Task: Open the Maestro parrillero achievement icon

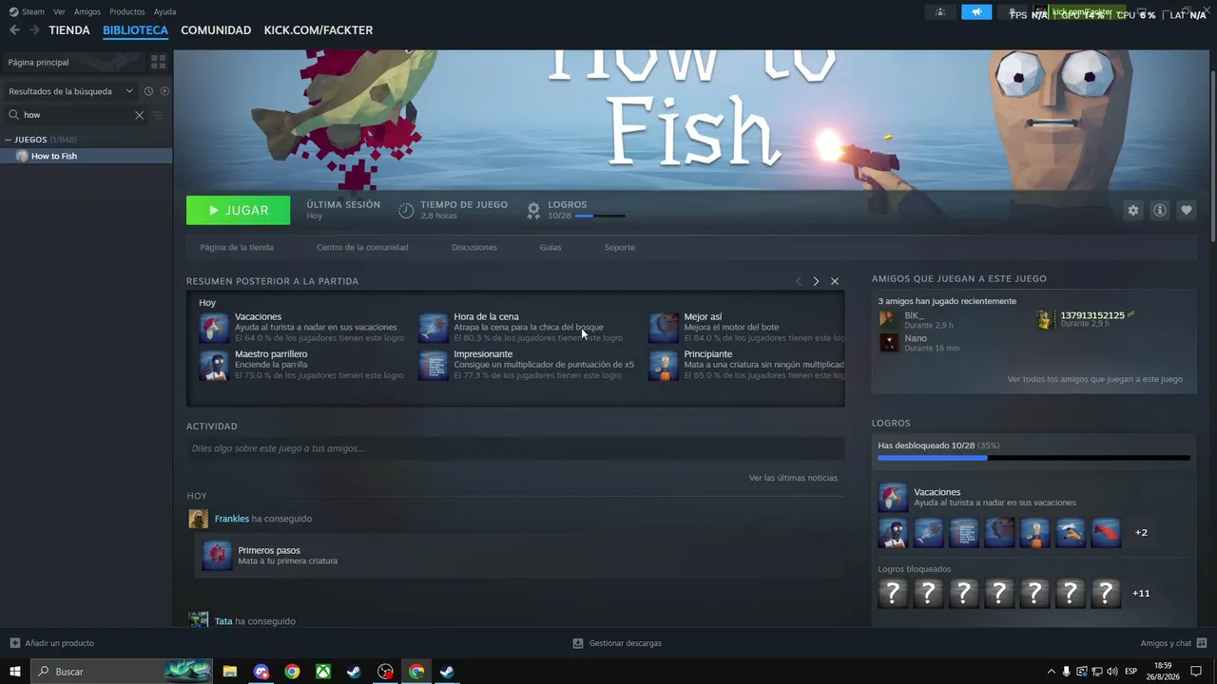Action: point(214,366)
